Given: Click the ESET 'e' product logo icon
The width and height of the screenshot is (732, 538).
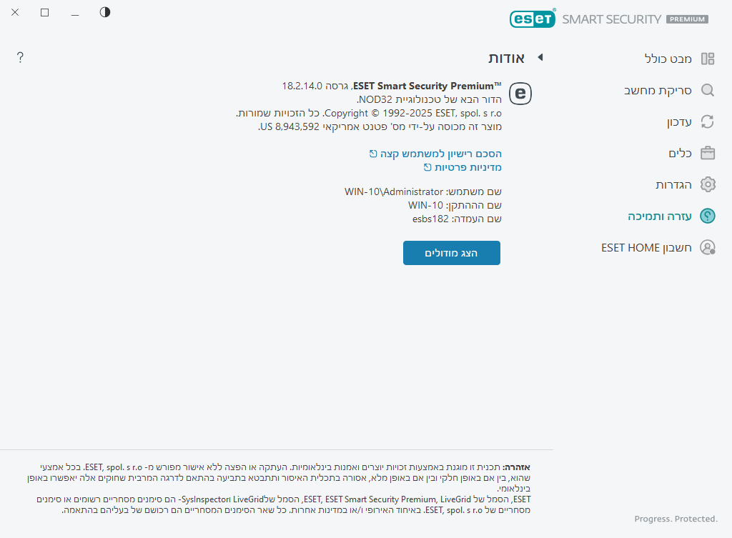Looking at the screenshot, I should (x=520, y=94).
